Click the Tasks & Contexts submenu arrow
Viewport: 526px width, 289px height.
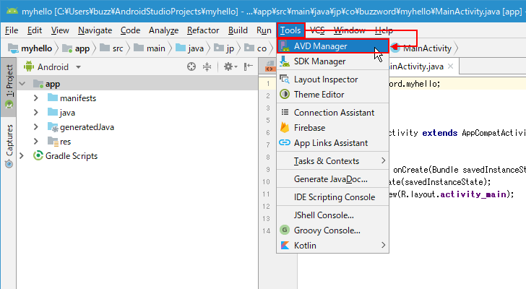coord(383,160)
